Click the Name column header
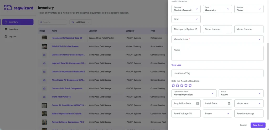 click(55, 31)
